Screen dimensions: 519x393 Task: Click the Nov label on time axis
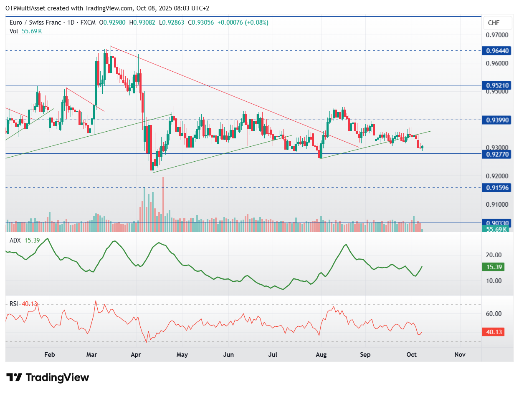(x=459, y=355)
